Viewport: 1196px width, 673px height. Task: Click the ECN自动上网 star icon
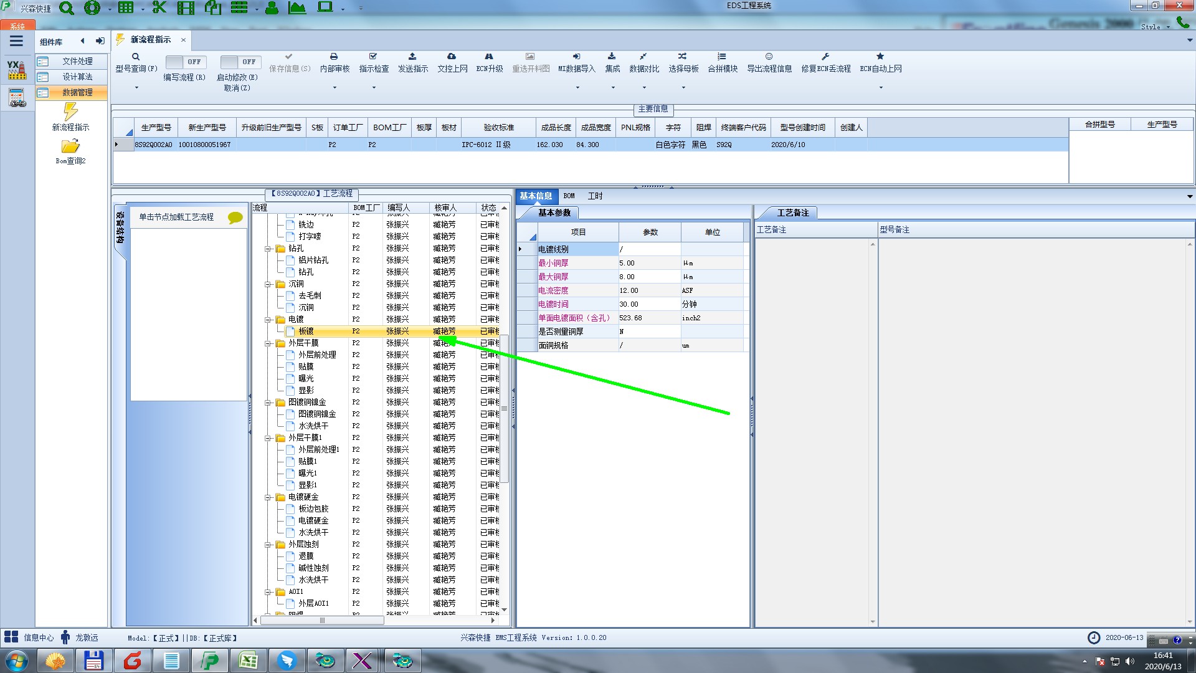pyautogui.click(x=880, y=57)
